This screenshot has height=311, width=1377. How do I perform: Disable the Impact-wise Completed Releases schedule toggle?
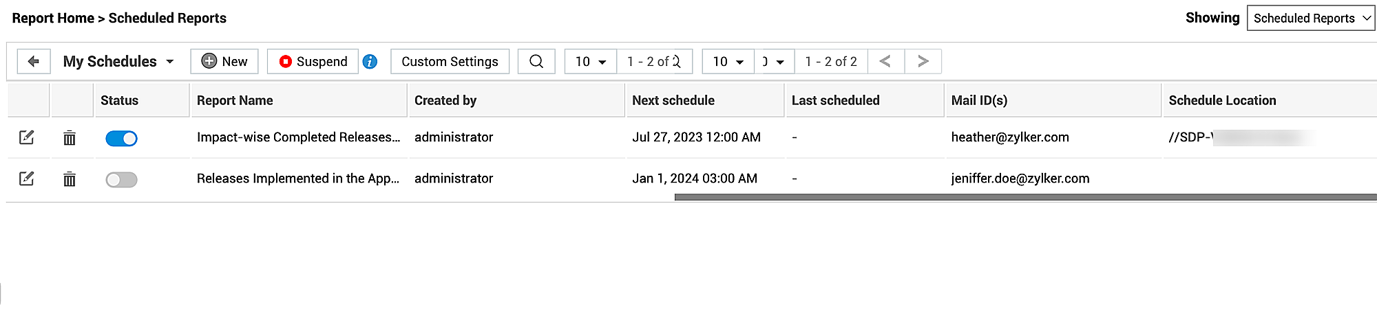121,139
